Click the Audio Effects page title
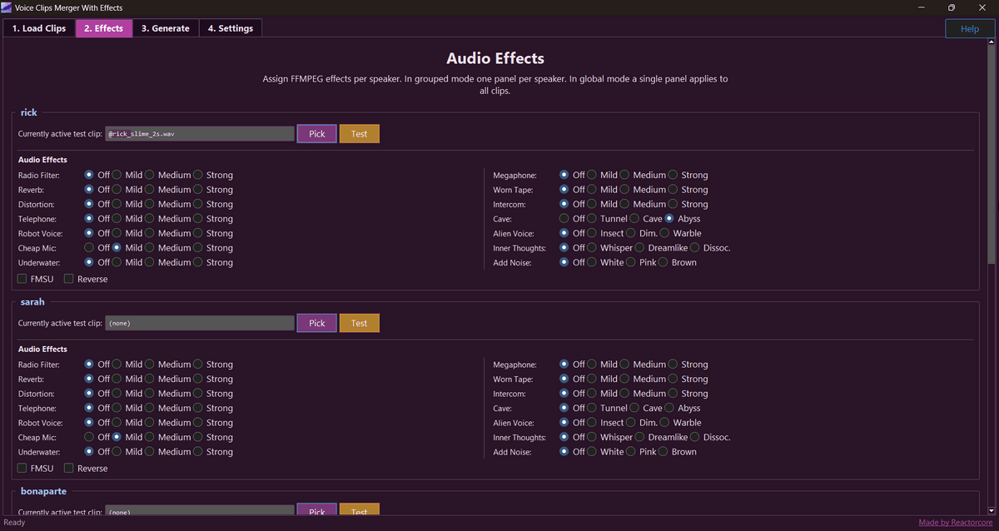Screen dimensions: 999x531 495,58
